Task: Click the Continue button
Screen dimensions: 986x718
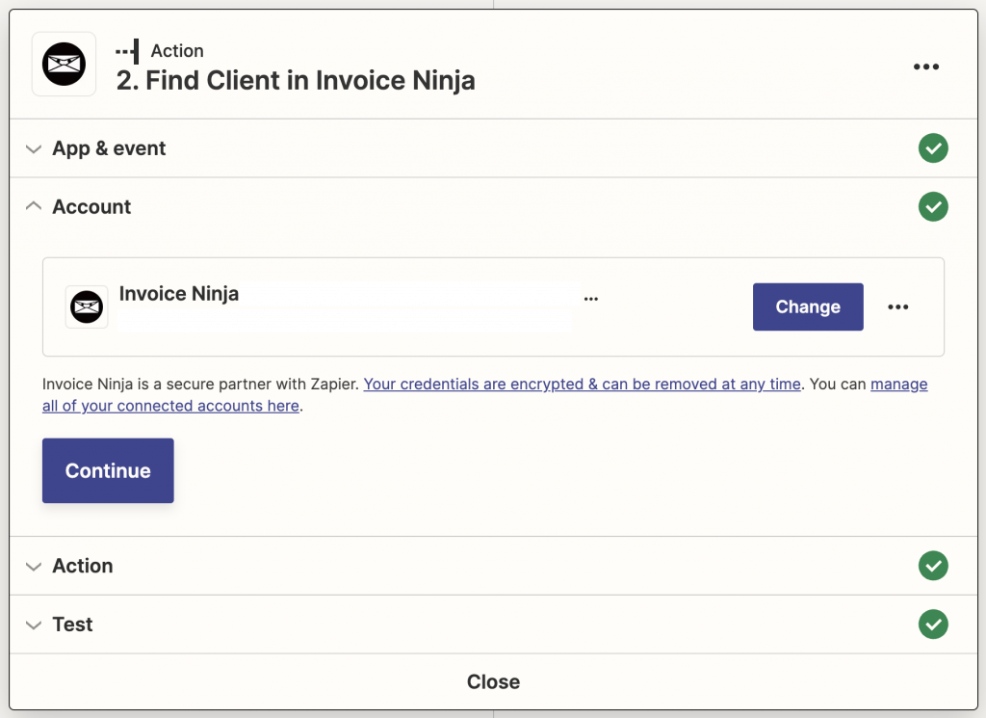Action: (108, 470)
